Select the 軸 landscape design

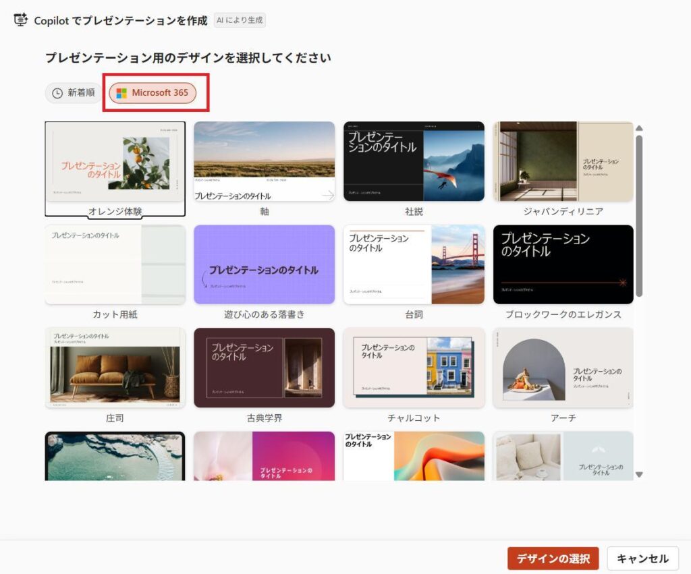[x=265, y=162]
